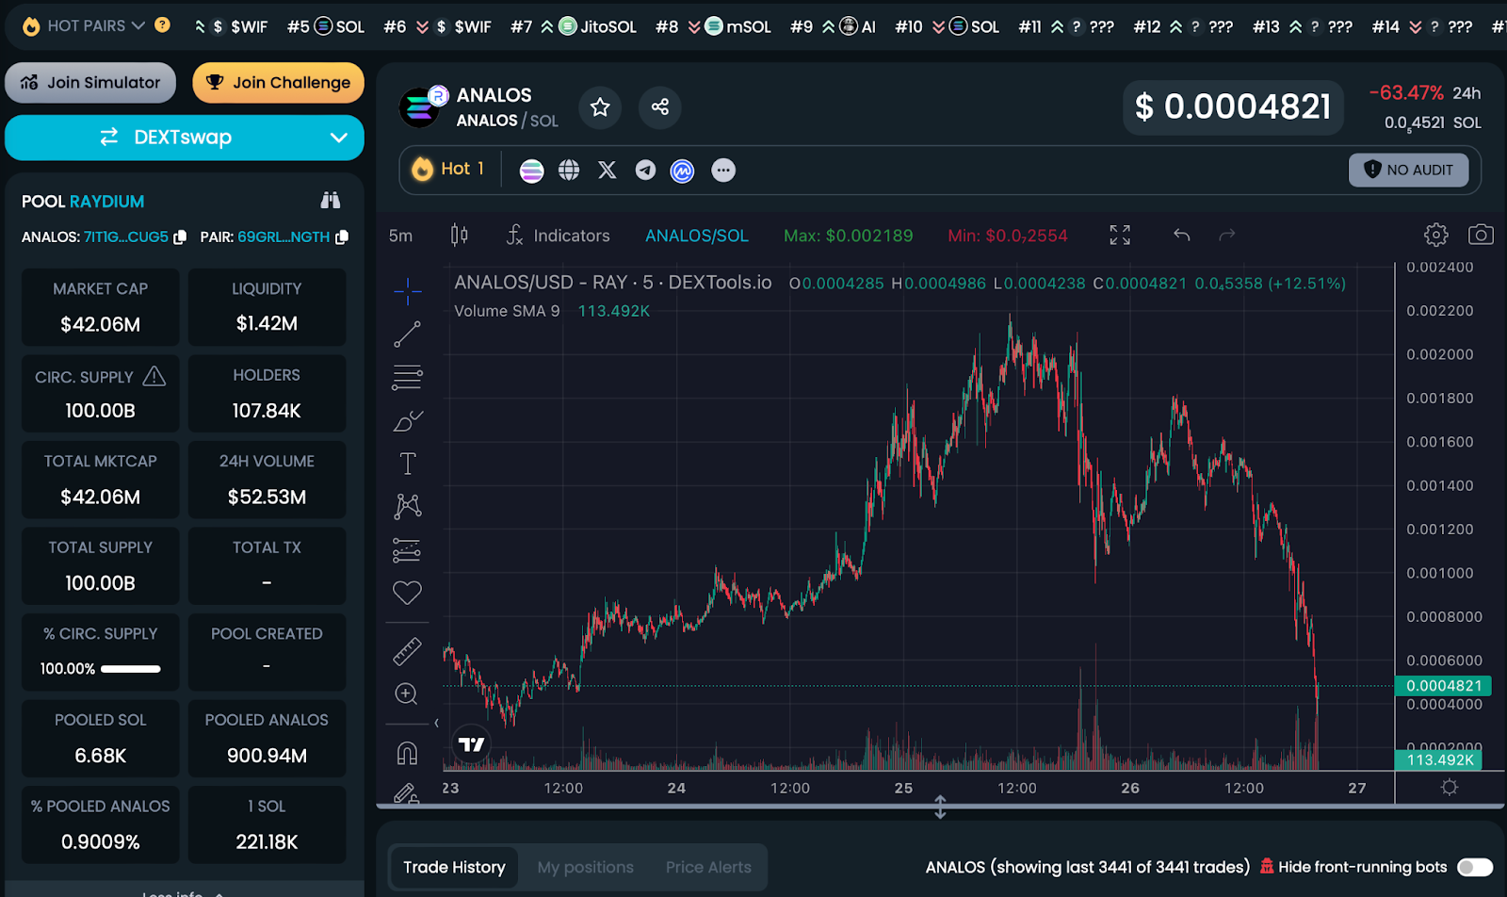1507x897 pixels.
Task: Click the 24H VOLUME $52.53M card
Action: [x=267, y=480]
